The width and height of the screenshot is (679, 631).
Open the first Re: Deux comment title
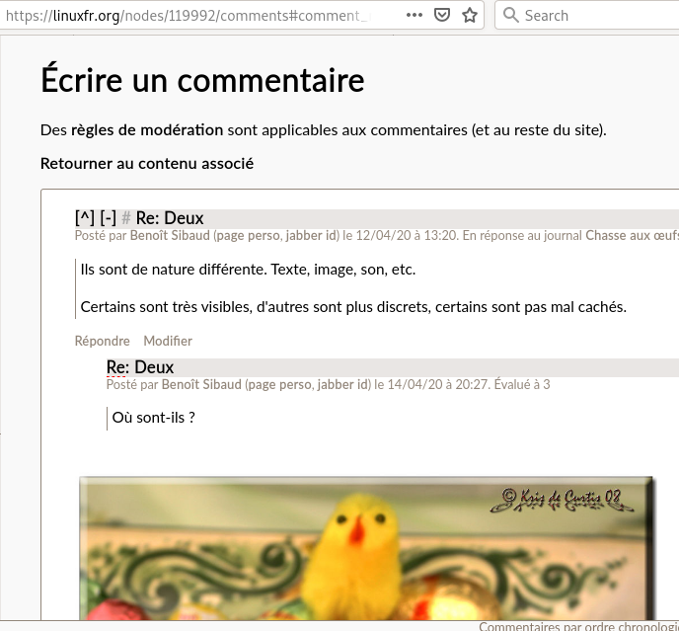[170, 218]
